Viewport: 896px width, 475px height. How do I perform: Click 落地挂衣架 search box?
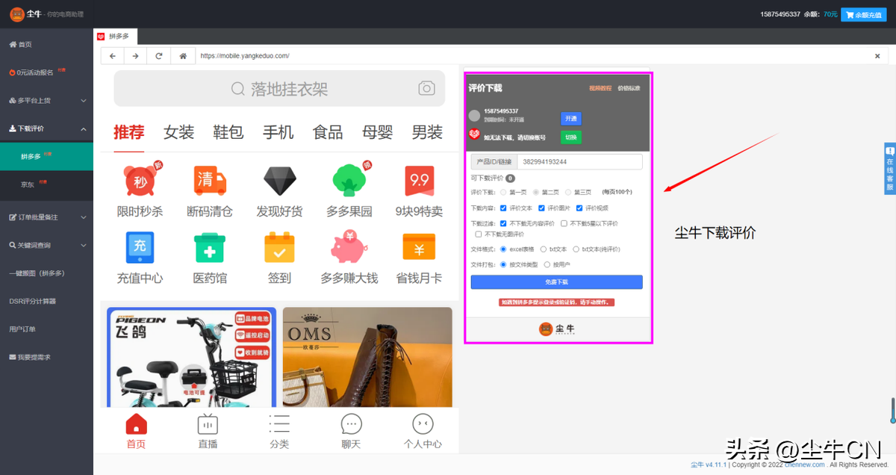pyautogui.click(x=279, y=89)
